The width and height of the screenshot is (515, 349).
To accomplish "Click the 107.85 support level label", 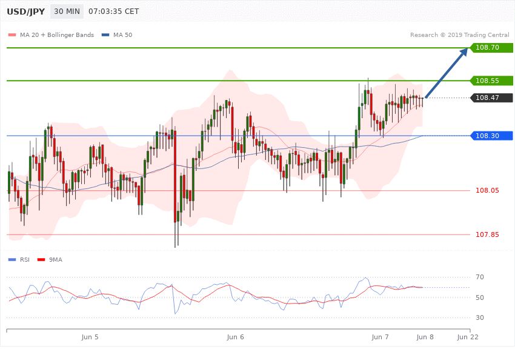I will pos(487,234).
